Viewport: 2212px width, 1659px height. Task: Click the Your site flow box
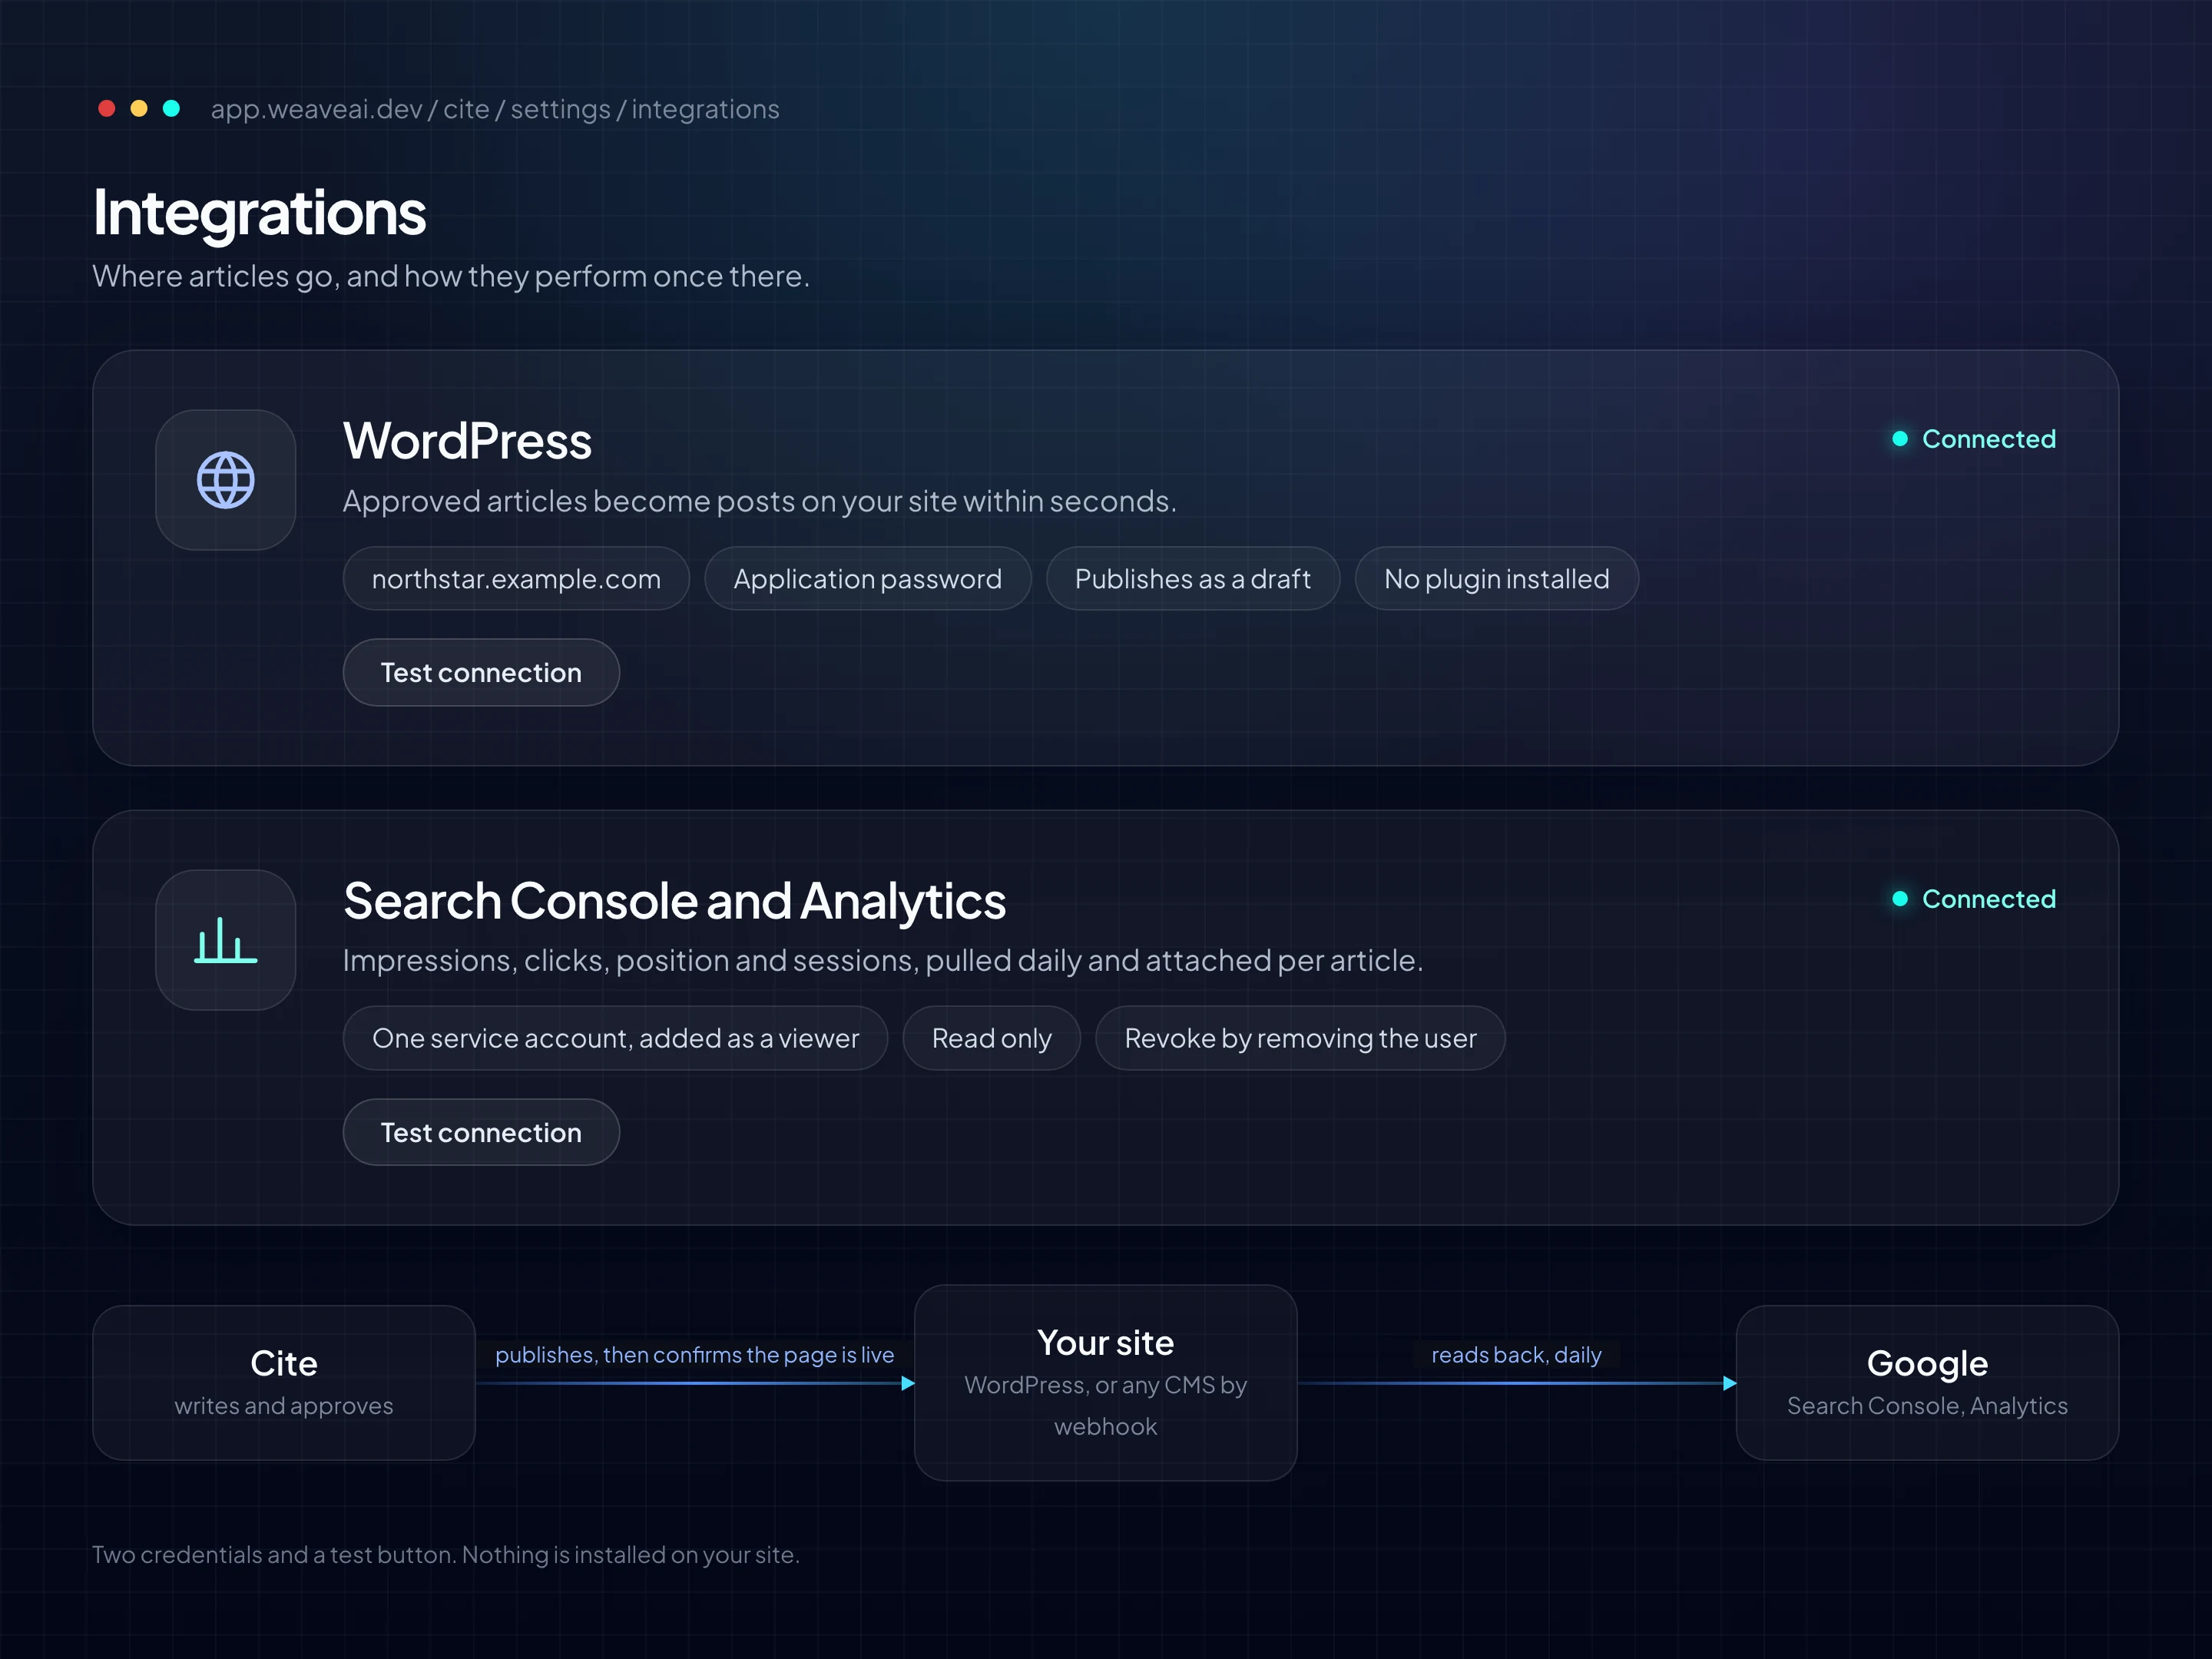(x=1105, y=1383)
